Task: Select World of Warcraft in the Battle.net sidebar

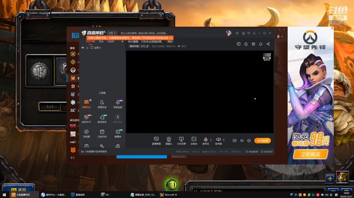Action: click(x=73, y=54)
